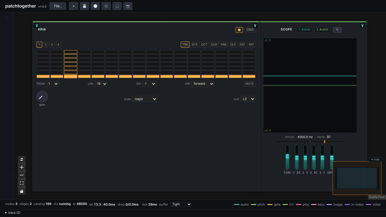Toggle the canvas lock icon
386x217 pixels.
tap(22, 191)
